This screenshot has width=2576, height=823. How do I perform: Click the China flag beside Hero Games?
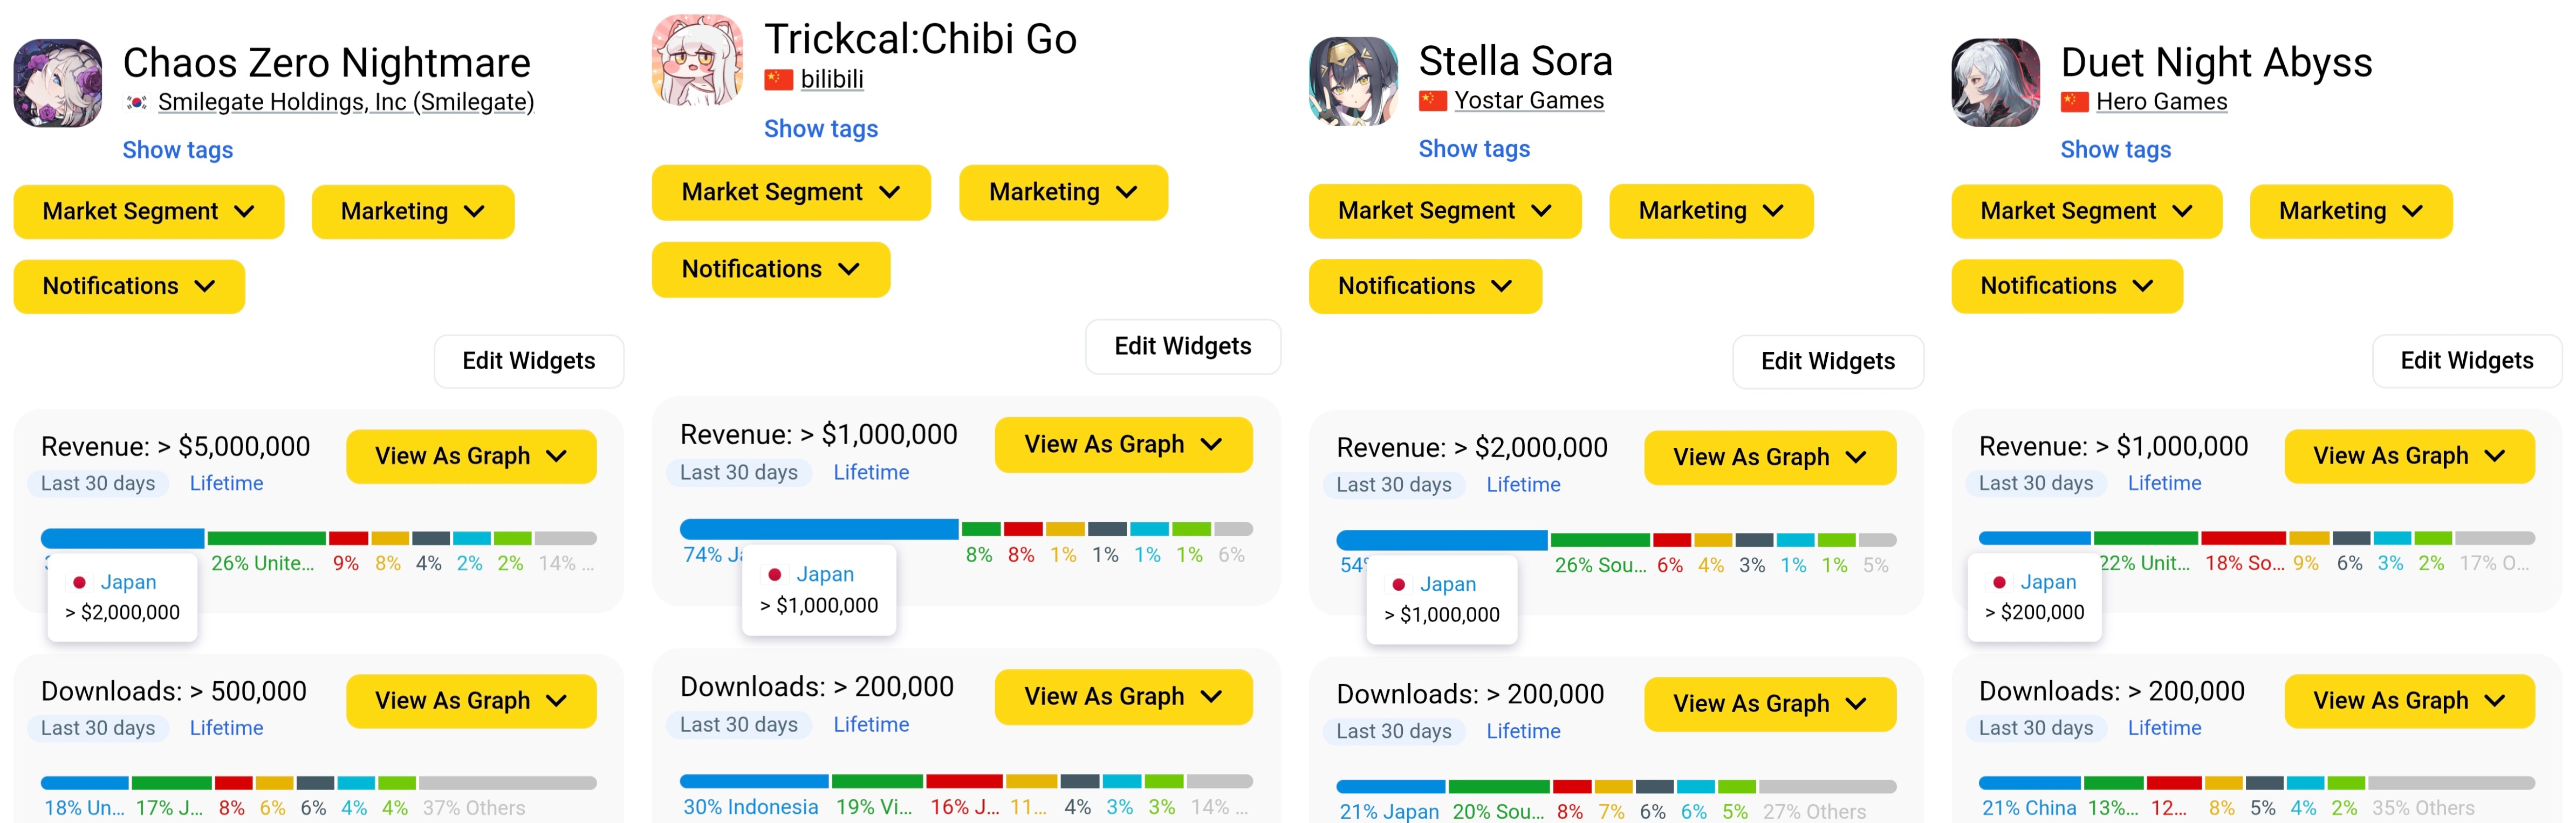click(x=2074, y=102)
